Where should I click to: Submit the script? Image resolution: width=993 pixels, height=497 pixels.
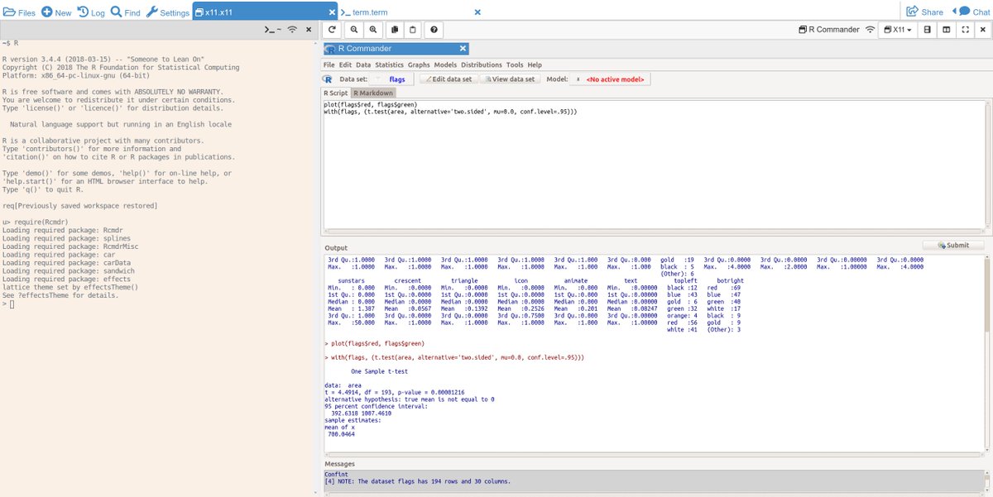[953, 245]
